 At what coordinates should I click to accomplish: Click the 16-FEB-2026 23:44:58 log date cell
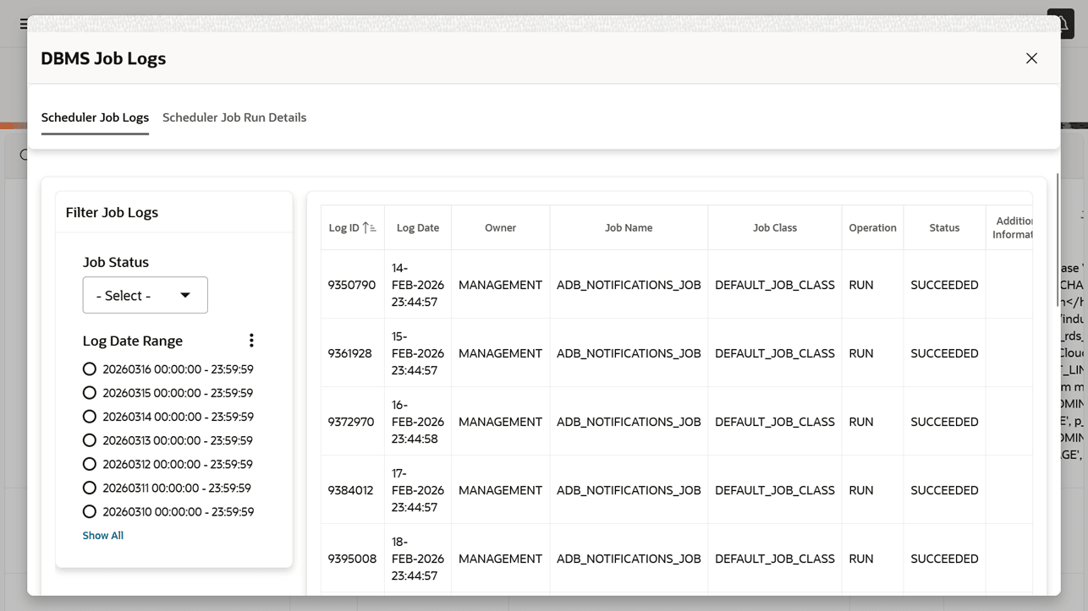click(x=418, y=422)
